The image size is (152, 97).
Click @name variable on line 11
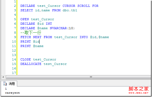(38, 46)
